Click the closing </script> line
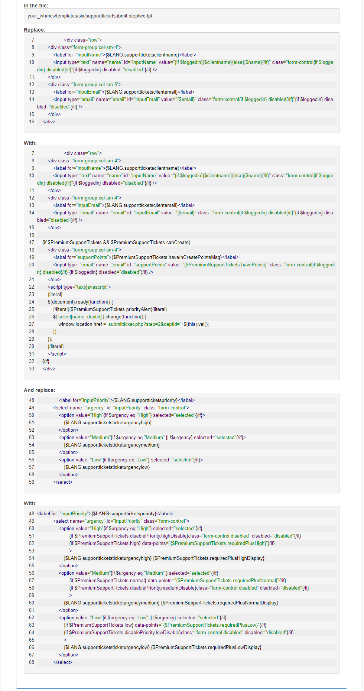The image size is (364, 691). 57,354
